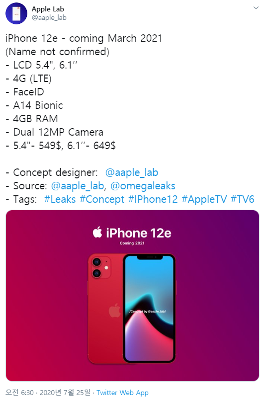This screenshot has width=265, height=402.
Task: Click the red iPhone's dual camera module
Action: tap(100, 267)
